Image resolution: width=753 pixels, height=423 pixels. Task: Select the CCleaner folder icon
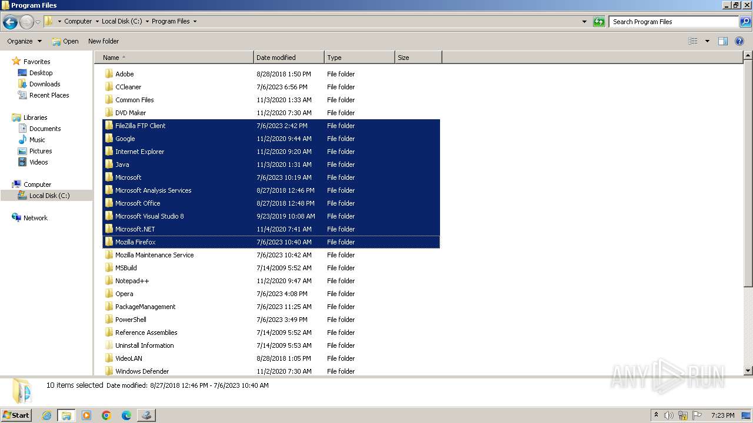[x=109, y=87]
